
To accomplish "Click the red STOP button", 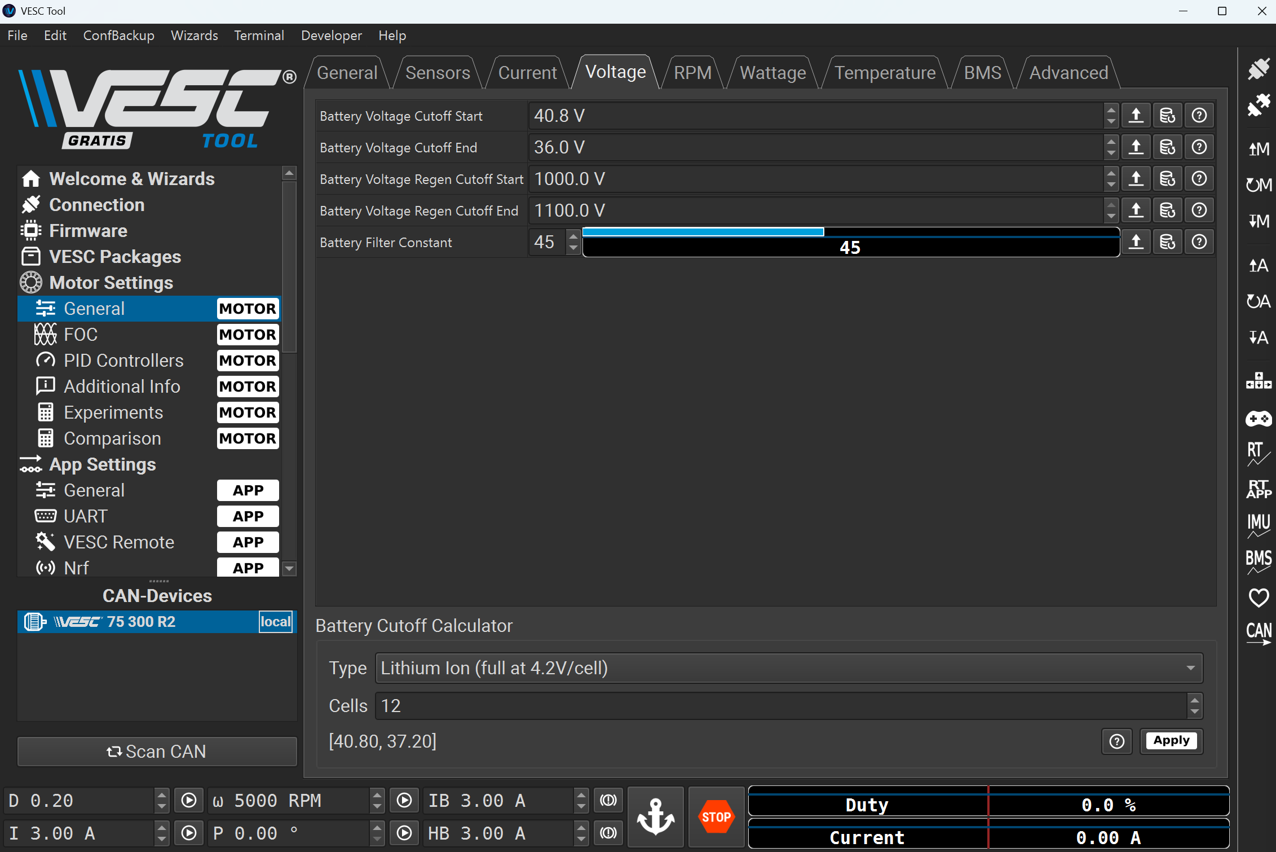I will 716,816.
